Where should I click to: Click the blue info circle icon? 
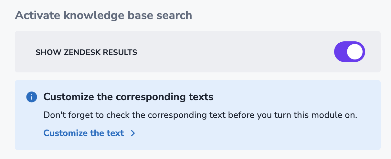[31, 97]
